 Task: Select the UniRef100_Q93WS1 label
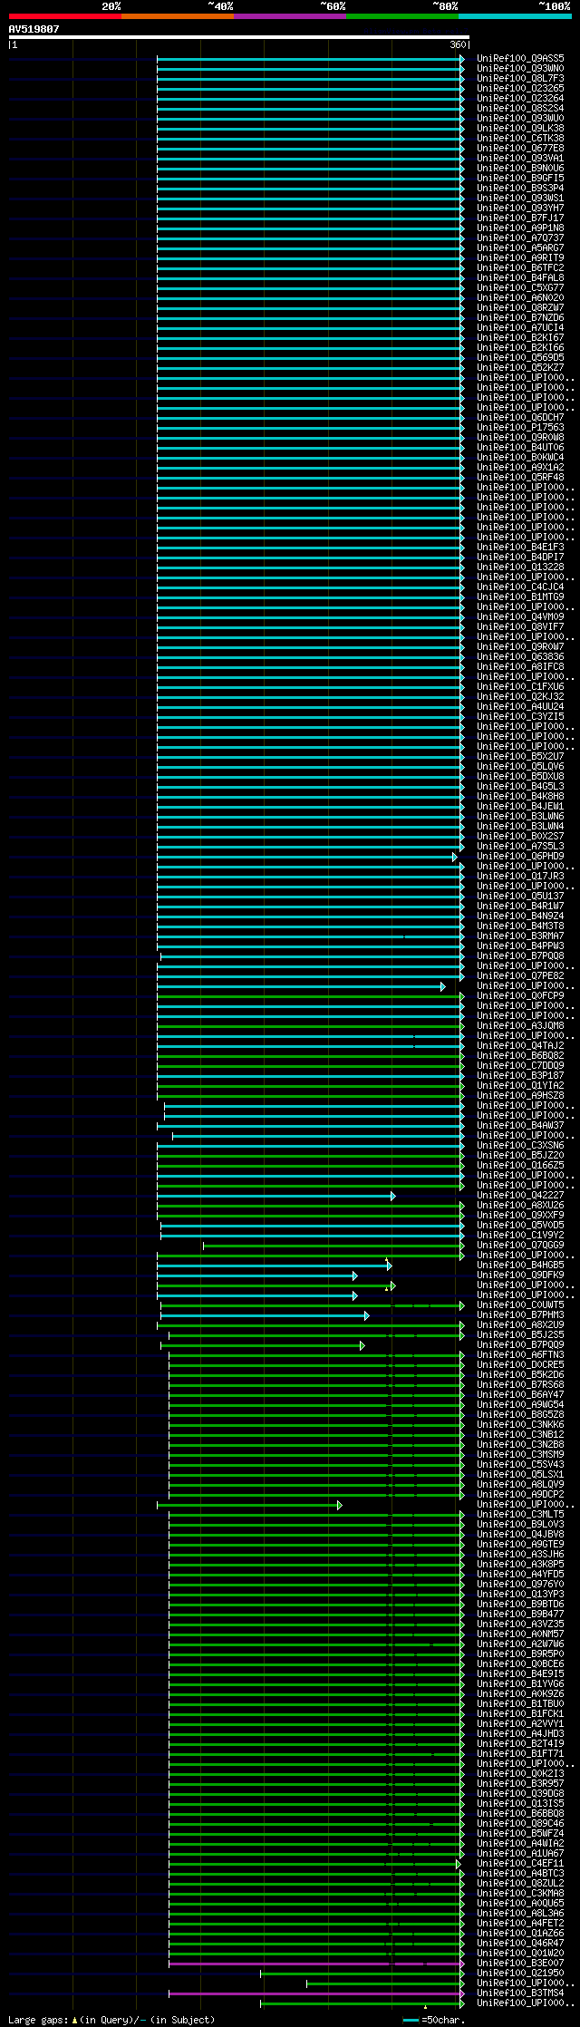tap(520, 198)
